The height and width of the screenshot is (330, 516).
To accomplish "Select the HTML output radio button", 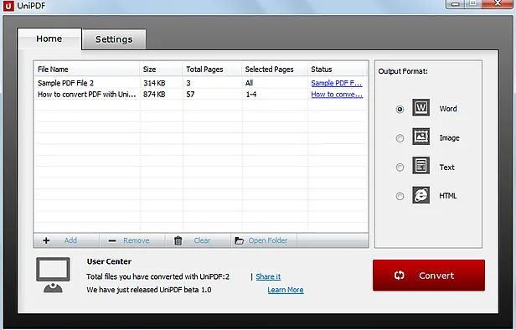I will [x=400, y=196].
